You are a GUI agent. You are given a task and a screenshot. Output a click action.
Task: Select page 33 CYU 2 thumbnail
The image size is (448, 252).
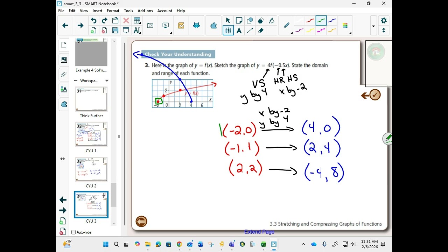coord(91,169)
